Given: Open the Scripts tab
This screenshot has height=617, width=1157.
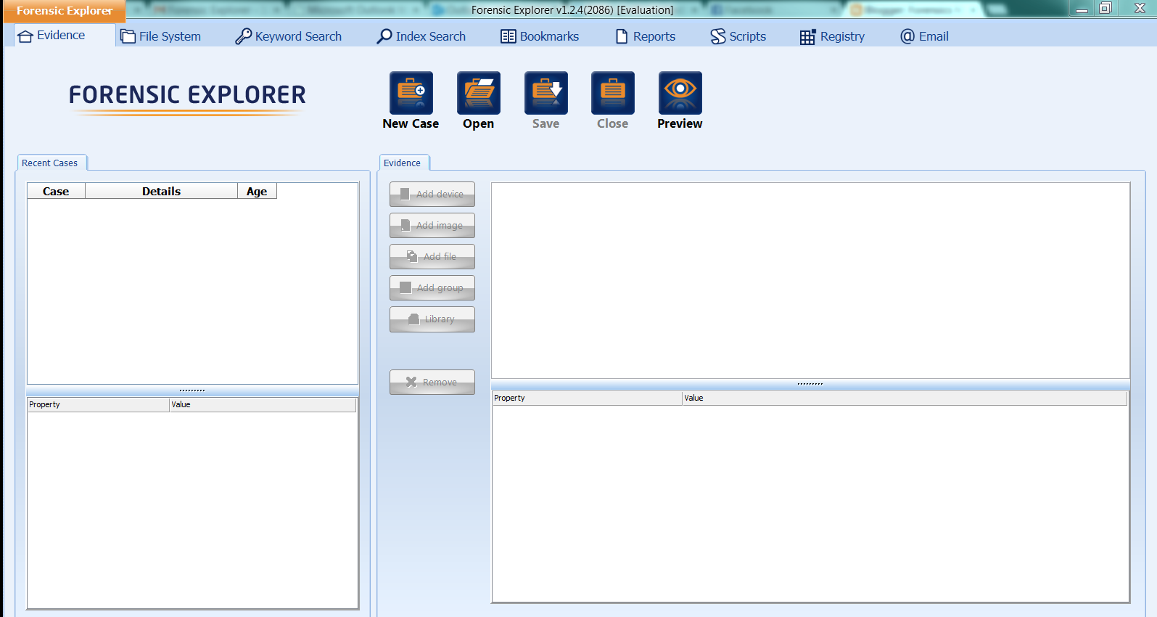Looking at the screenshot, I should [738, 36].
